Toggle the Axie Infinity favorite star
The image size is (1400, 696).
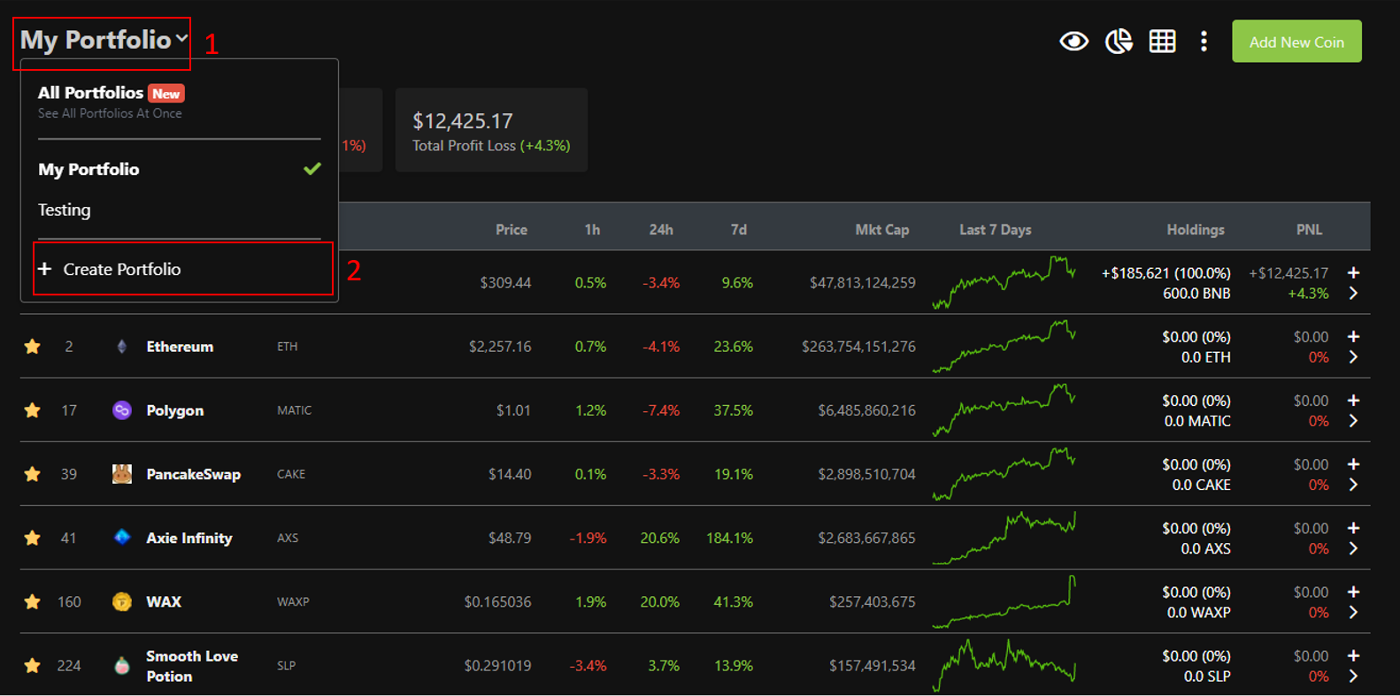tap(33, 538)
